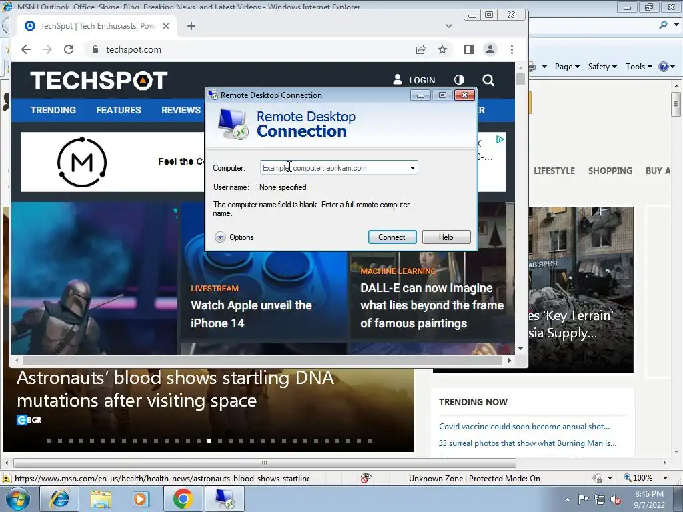Open the Windows Start orb
Viewport: 683px width, 512px height.
[18, 499]
